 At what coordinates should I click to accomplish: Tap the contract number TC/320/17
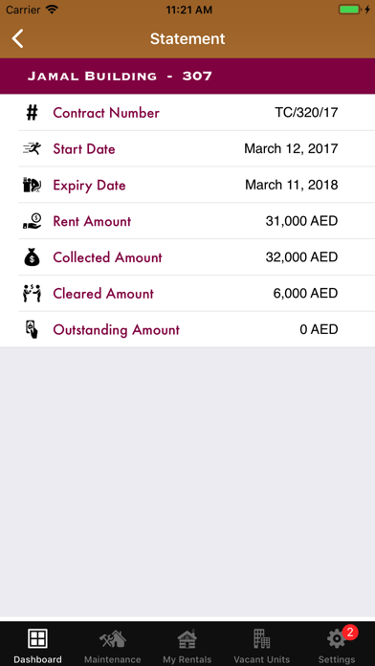306,113
